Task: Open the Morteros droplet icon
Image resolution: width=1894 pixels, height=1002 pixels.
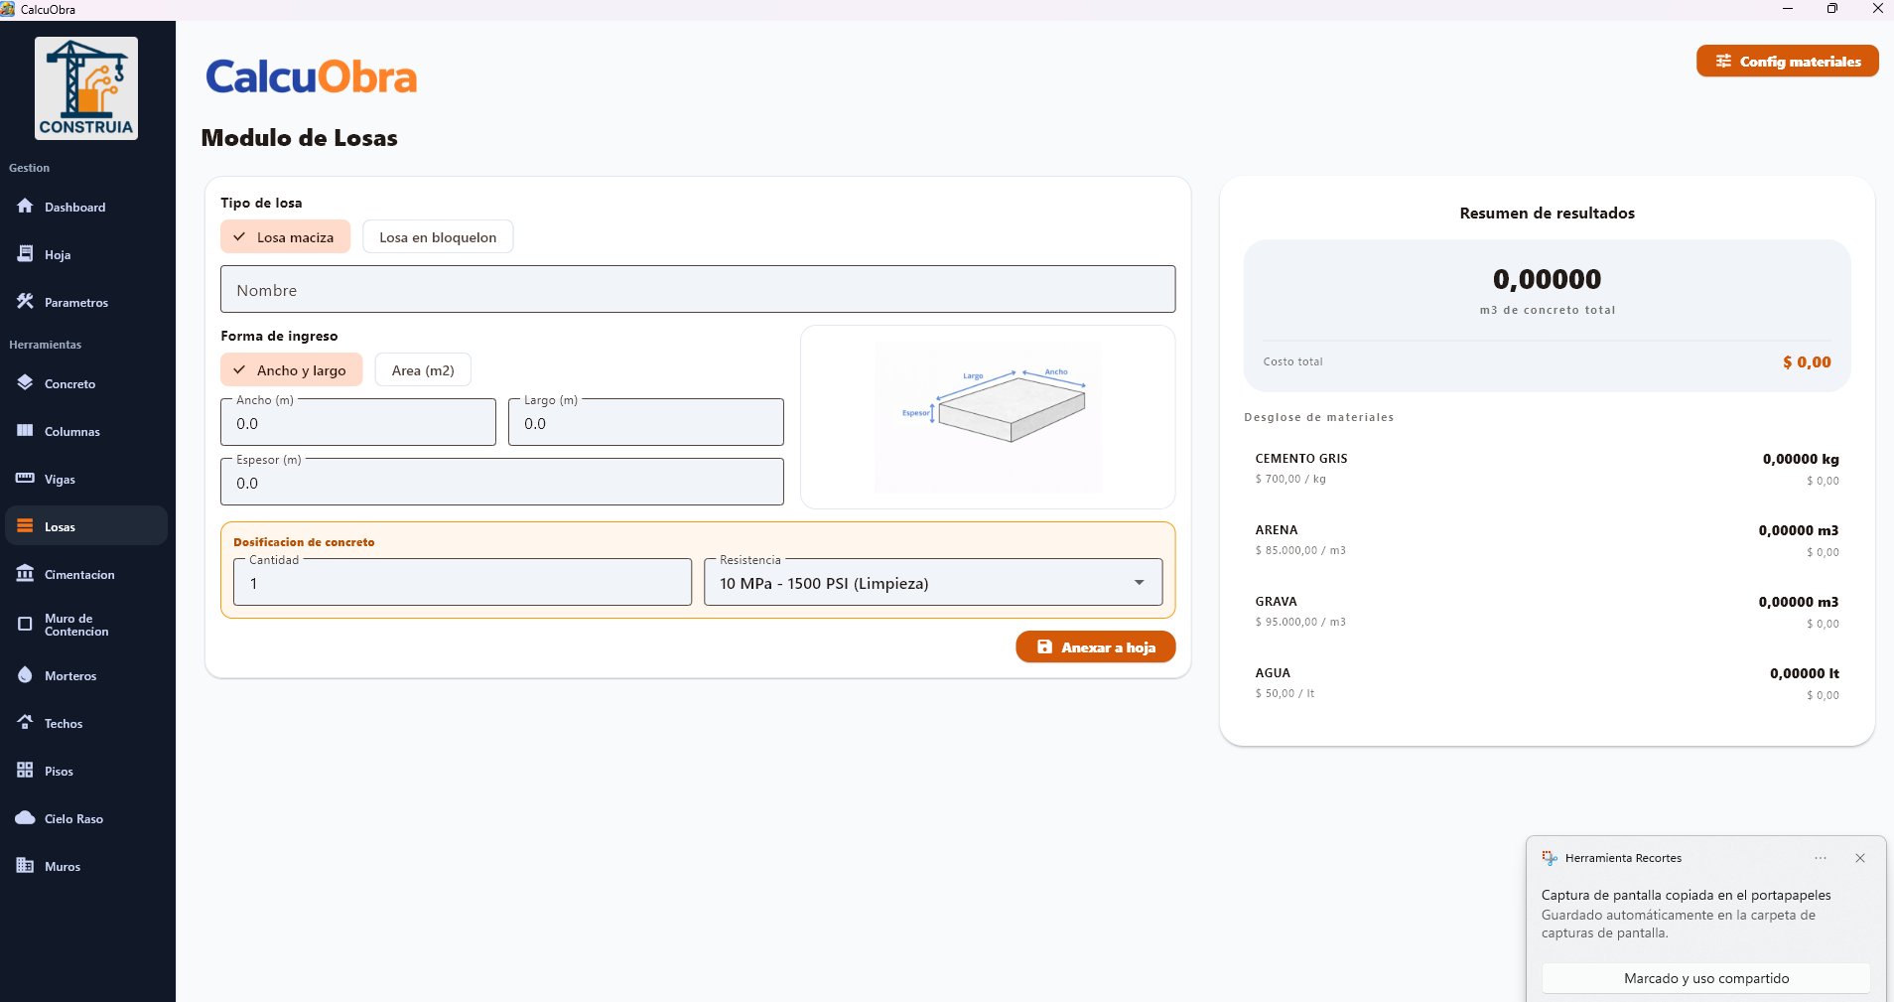Action: pos(25,675)
